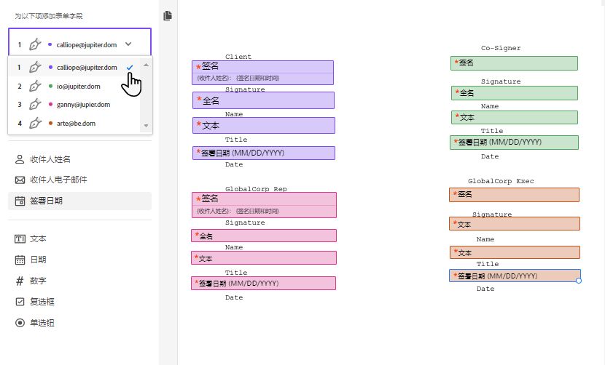Add the 收件人姓名 recipient name field
The height and width of the screenshot is (365, 605).
80,159
